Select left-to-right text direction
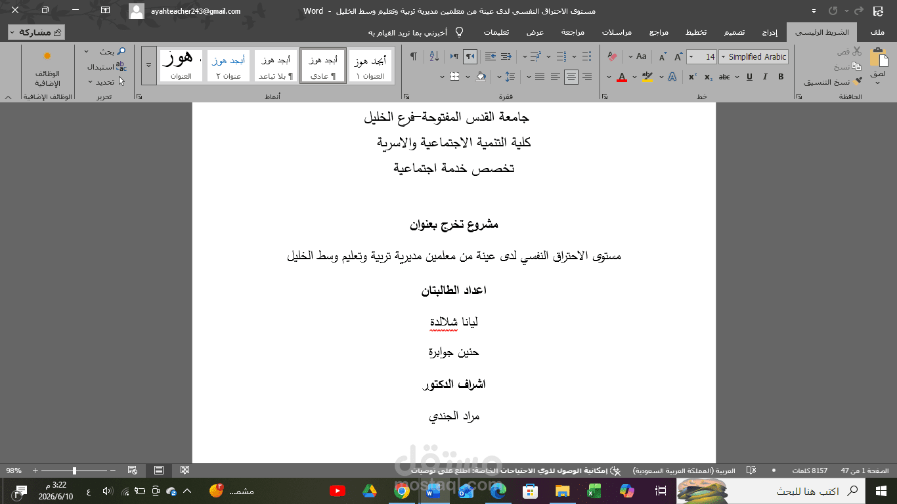 coord(454,56)
